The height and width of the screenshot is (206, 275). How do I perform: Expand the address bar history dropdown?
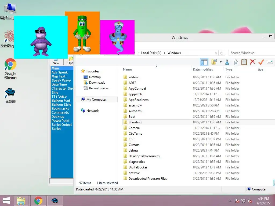click(x=216, y=53)
